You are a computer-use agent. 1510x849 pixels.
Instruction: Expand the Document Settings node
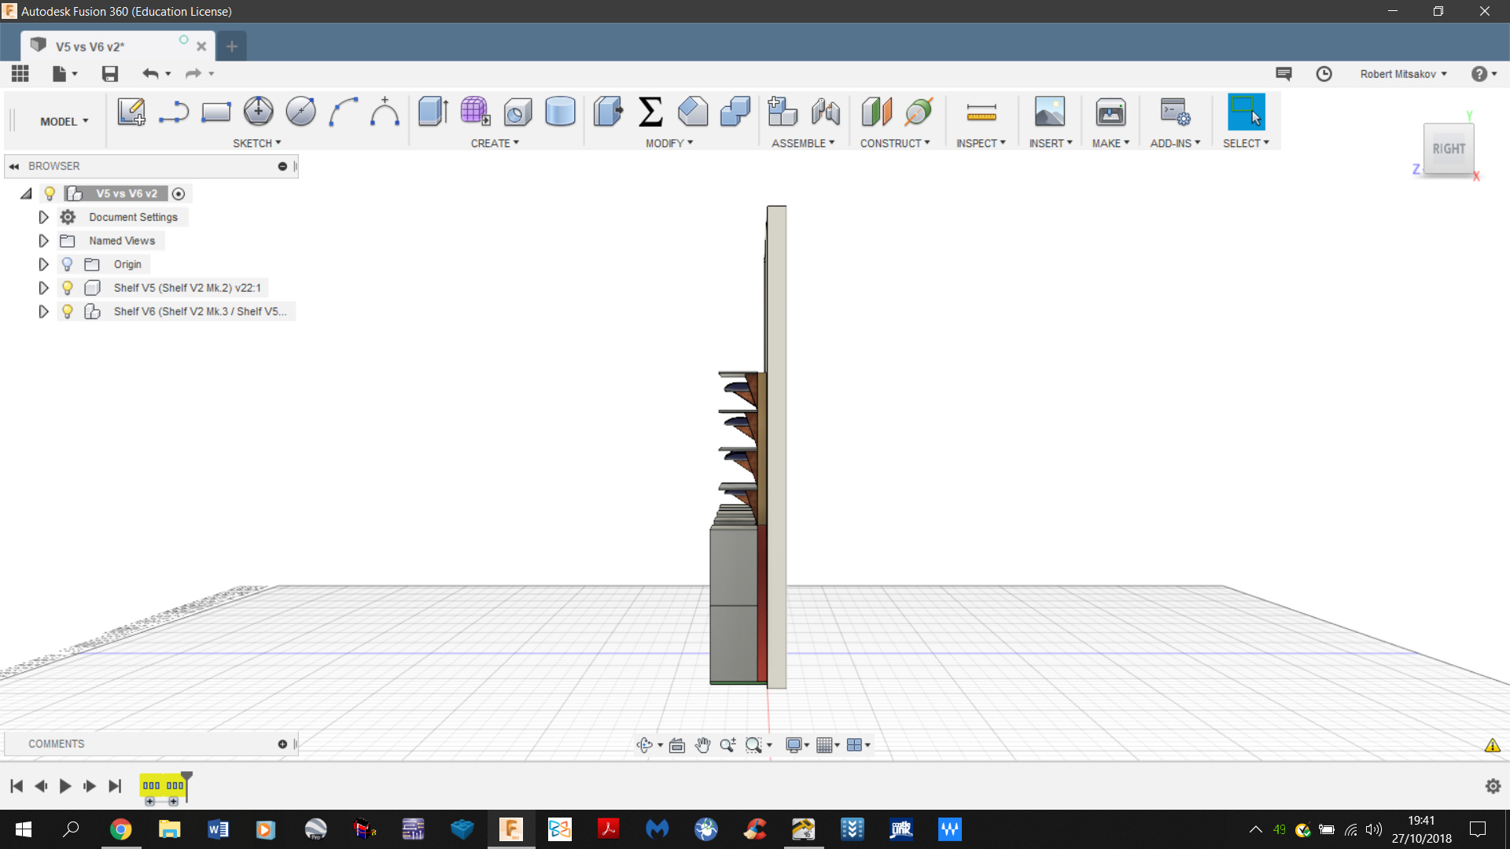click(43, 217)
